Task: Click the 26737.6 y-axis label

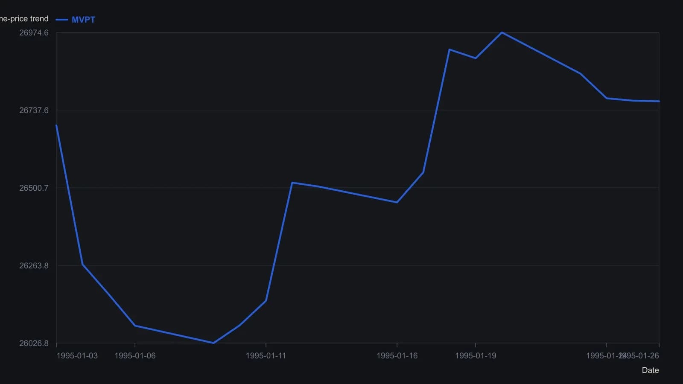Action: click(x=34, y=111)
